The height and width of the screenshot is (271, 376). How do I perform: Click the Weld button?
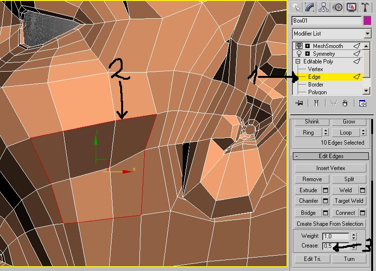click(345, 190)
